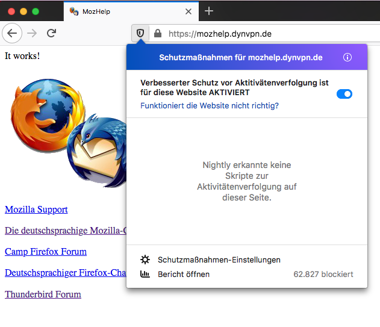Open 'Funktioniert die Website nicht richtig?' link

point(210,105)
